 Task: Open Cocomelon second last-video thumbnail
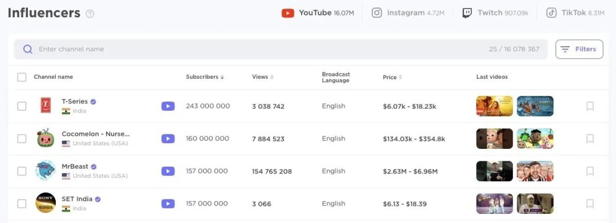(x=535, y=139)
